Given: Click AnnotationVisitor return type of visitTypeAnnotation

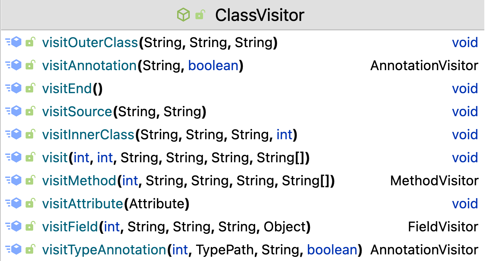Looking at the screenshot, I should point(424,250).
